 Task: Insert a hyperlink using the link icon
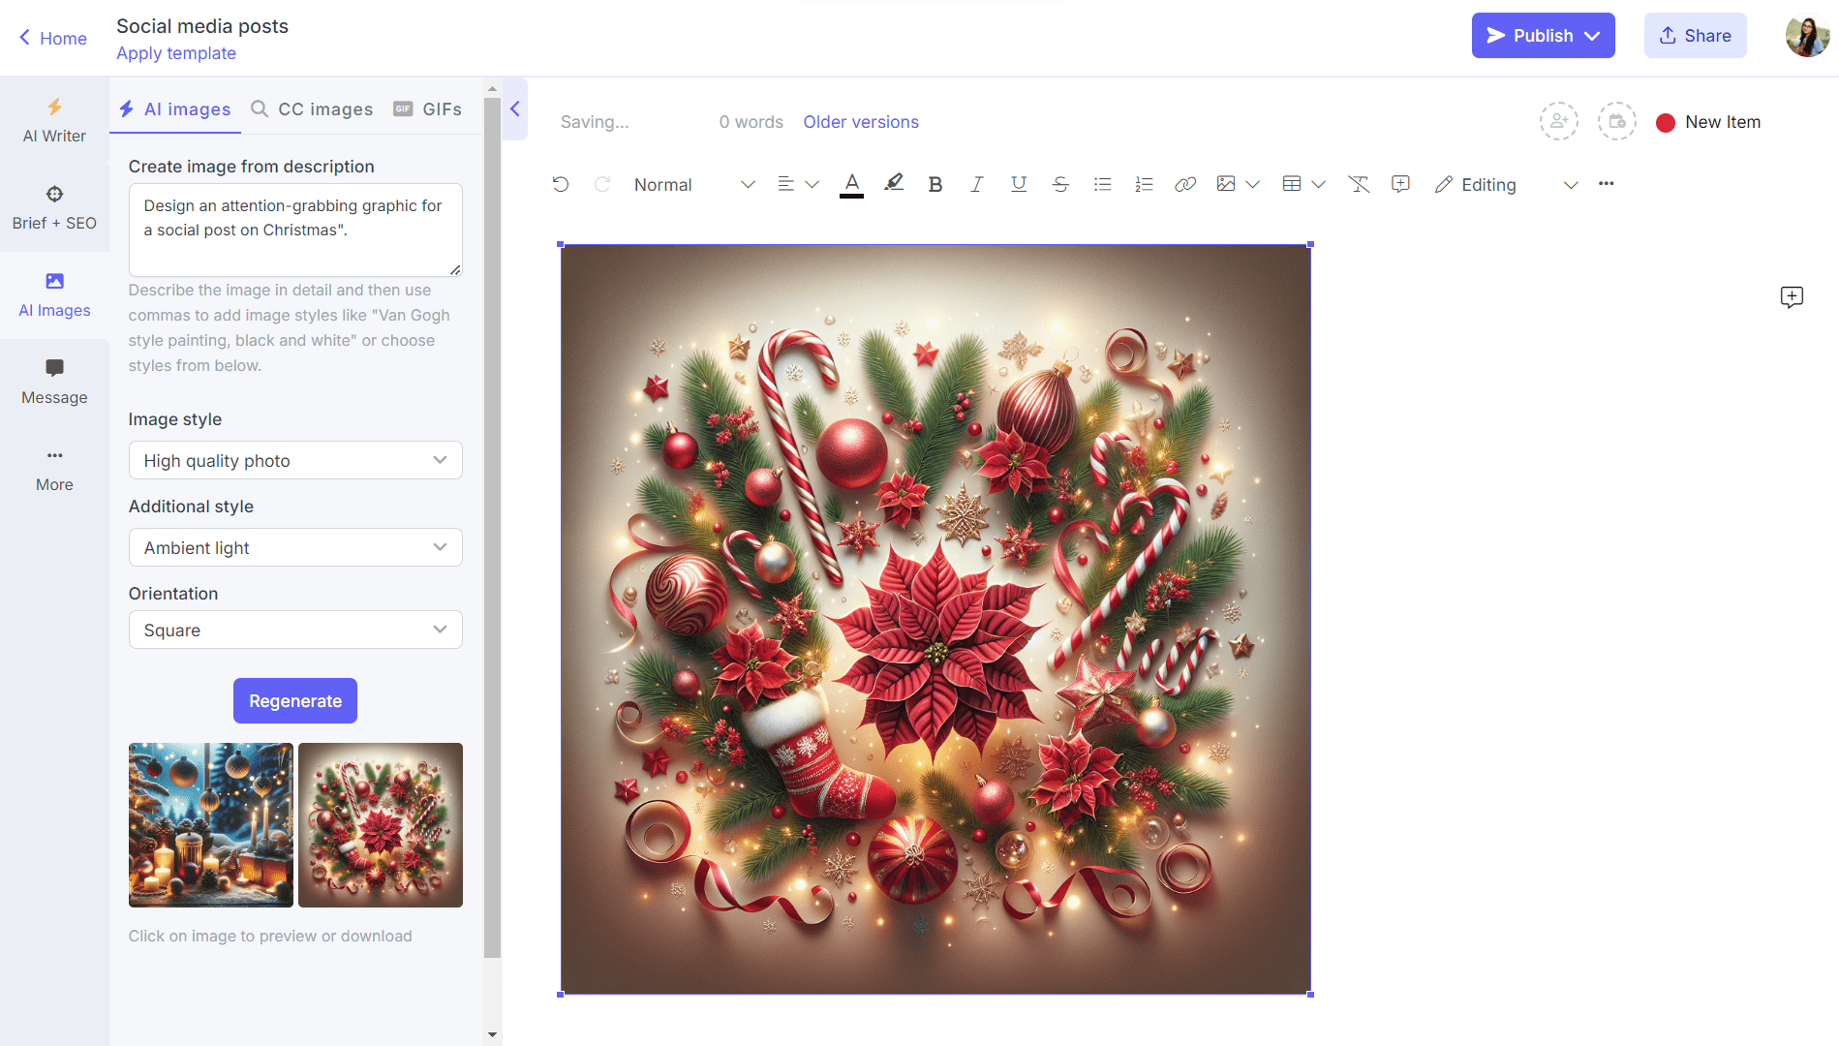point(1185,184)
